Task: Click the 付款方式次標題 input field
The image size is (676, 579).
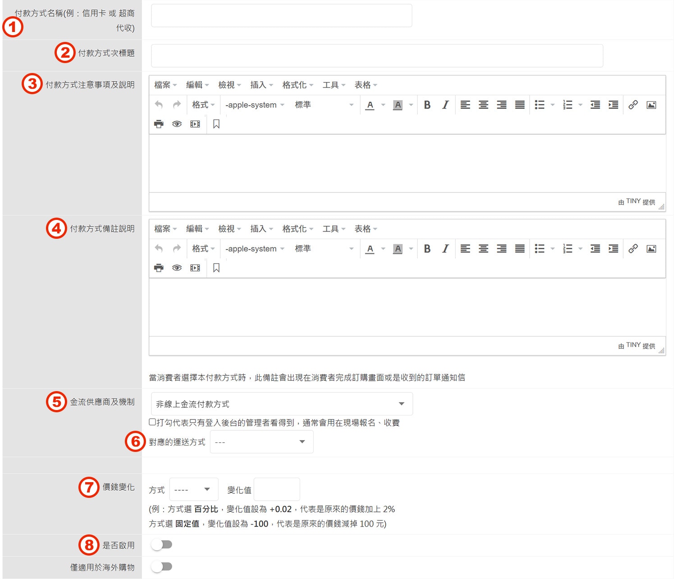Action: pos(377,56)
